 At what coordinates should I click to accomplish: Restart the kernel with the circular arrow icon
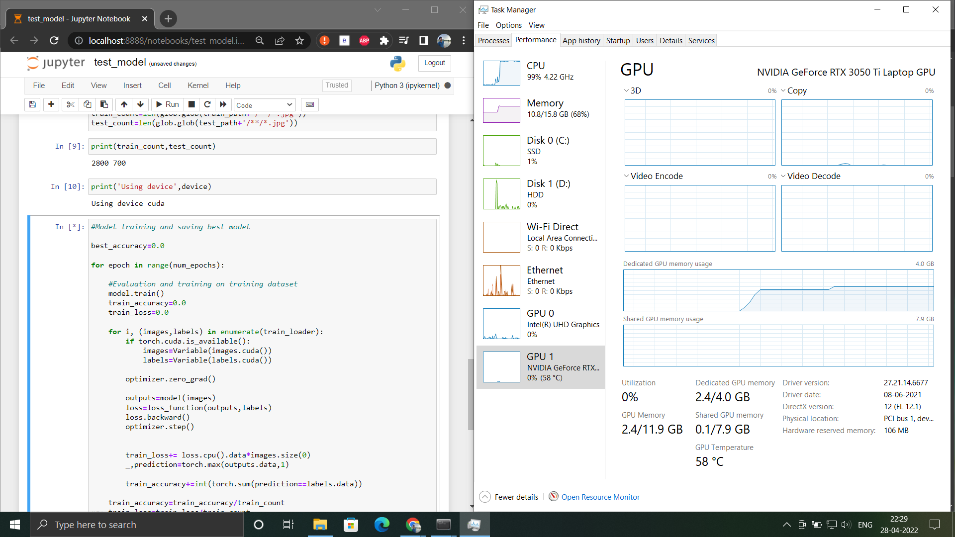(x=207, y=104)
